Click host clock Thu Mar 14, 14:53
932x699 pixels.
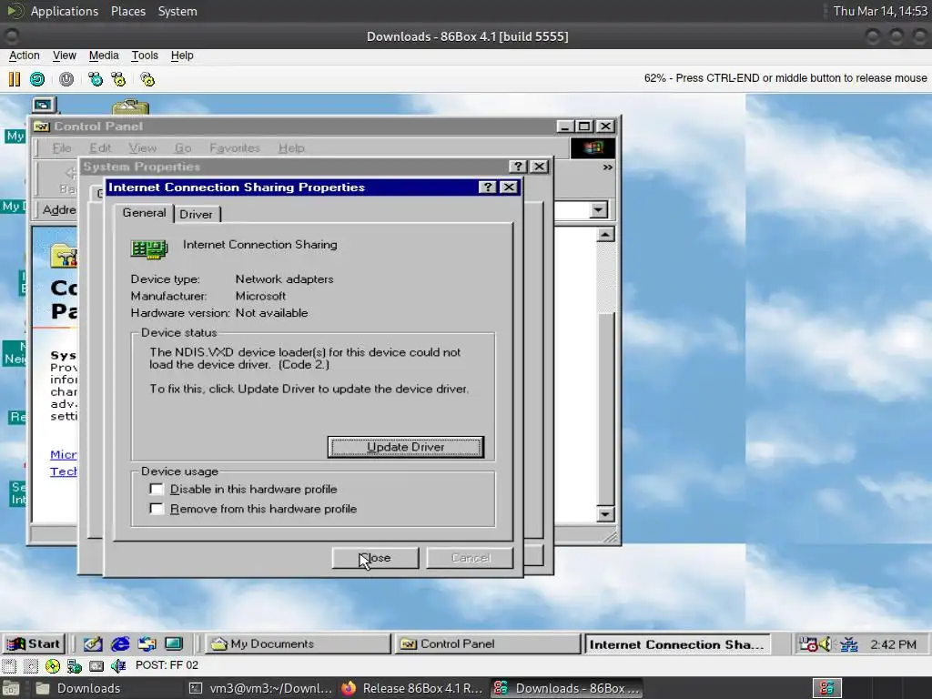[880, 11]
